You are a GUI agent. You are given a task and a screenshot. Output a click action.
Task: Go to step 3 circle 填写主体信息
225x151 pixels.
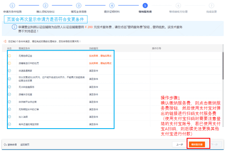[79, 6]
